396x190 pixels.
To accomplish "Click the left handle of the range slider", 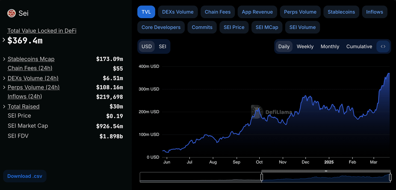I will [x=262, y=177].
